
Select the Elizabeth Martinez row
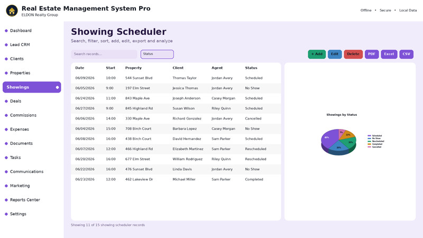tap(176, 149)
